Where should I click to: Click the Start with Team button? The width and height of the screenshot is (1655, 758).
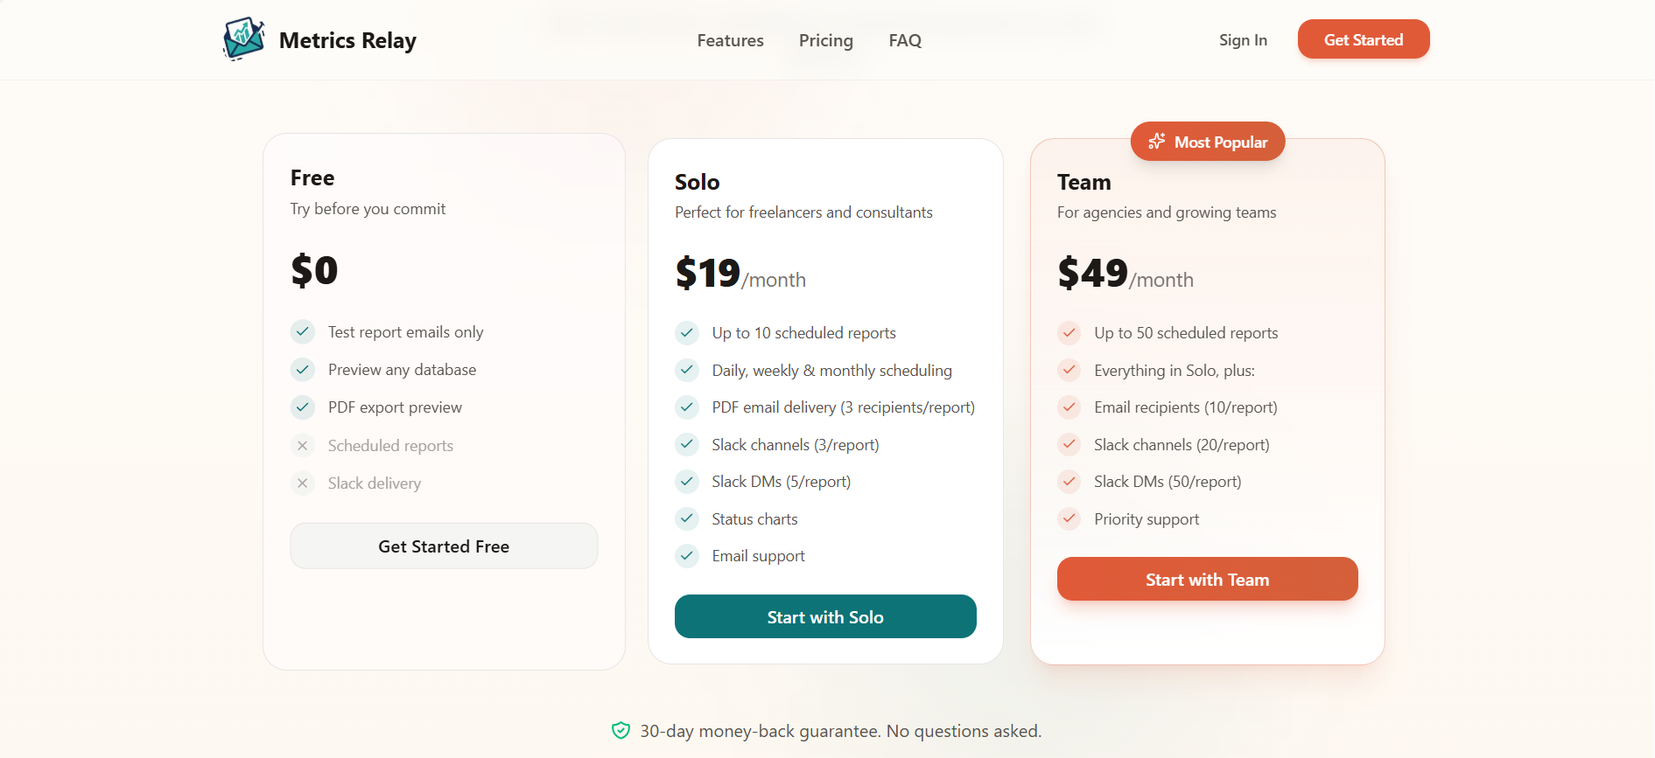click(x=1207, y=579)
